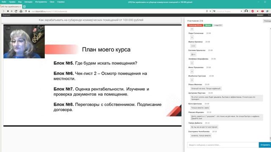Click the user name in dark bar
The height and width of the screenshot is (152, 271).
(x=260, y=15)
